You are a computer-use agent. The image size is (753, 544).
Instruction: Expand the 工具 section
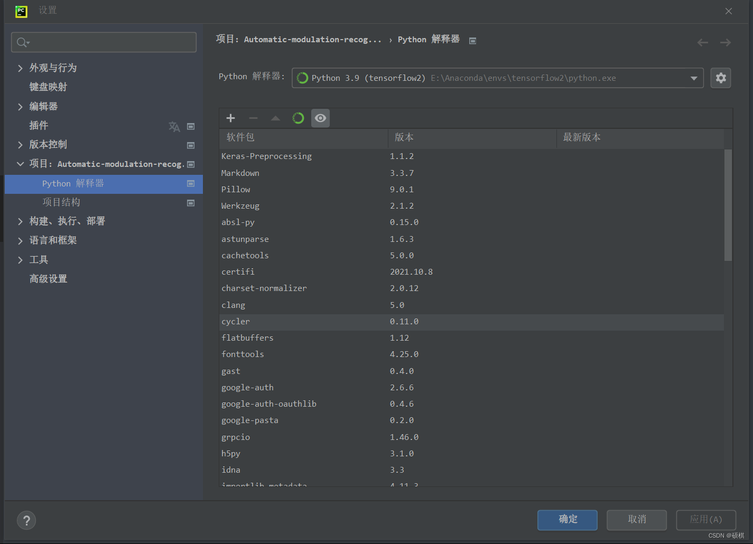point(20,260)
